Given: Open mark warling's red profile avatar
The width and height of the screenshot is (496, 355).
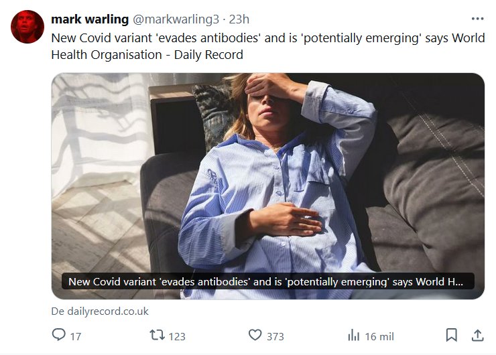Looking at the screenshot, I should 27,27.
